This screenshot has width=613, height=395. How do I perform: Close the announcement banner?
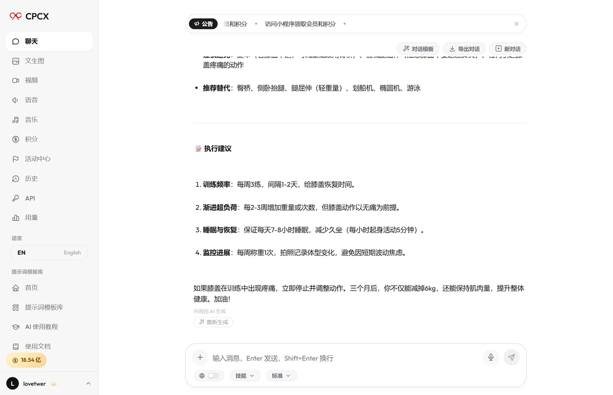click(x=516, y=24)
